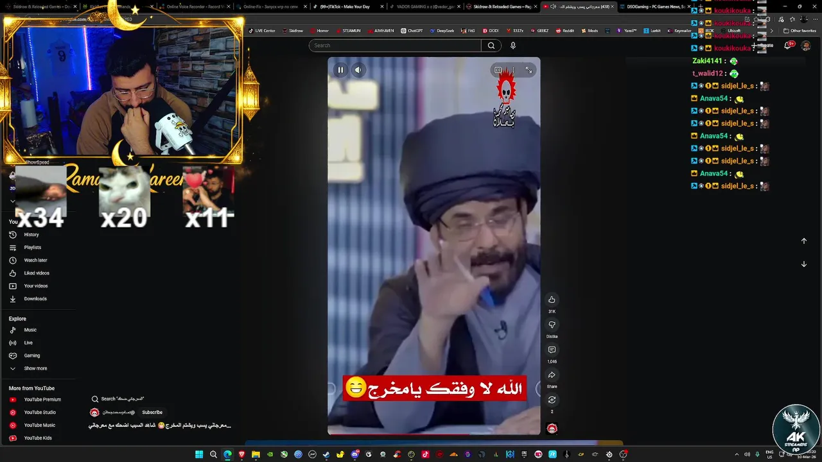822x462 pixels.
Task: Open the Shorts comments panel
Action: [x=552, y=350]
